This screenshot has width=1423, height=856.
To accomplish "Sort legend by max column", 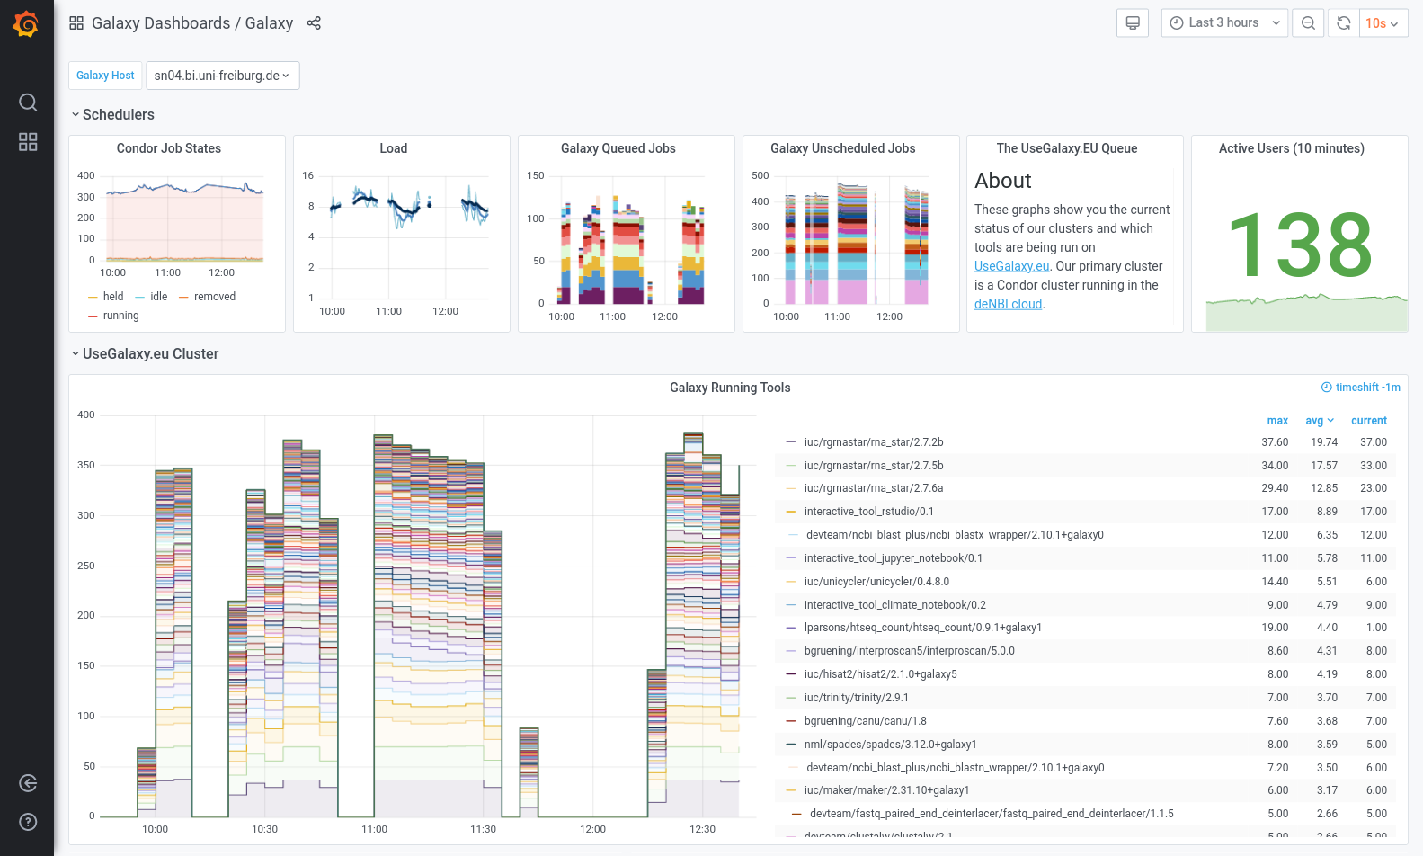I will [1277, 421].
